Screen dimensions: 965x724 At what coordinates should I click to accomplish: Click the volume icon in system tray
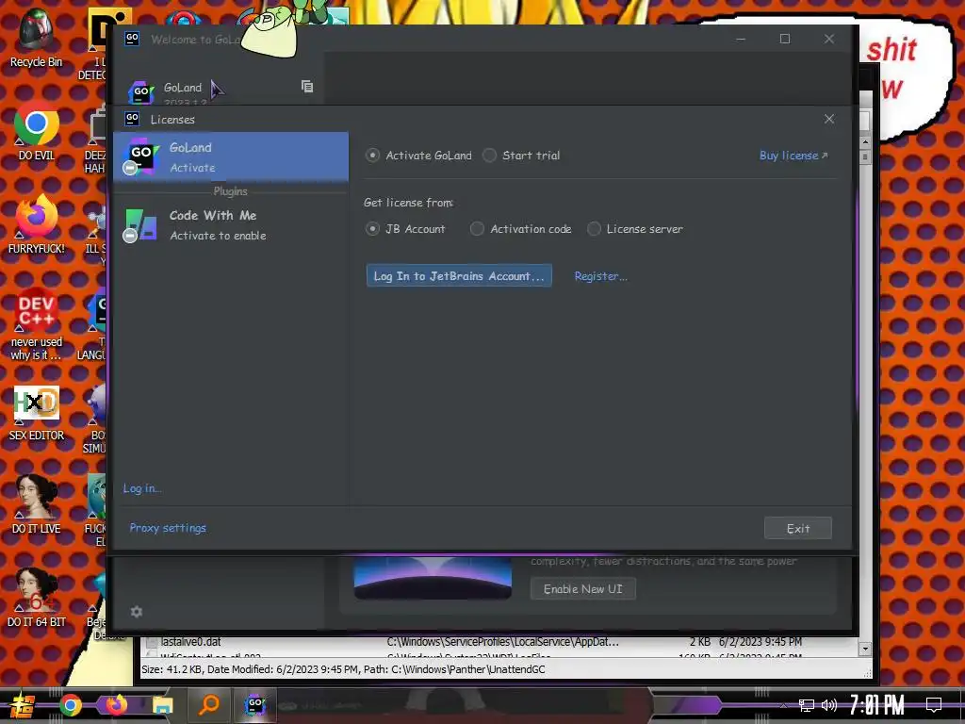tap(829, 705)
